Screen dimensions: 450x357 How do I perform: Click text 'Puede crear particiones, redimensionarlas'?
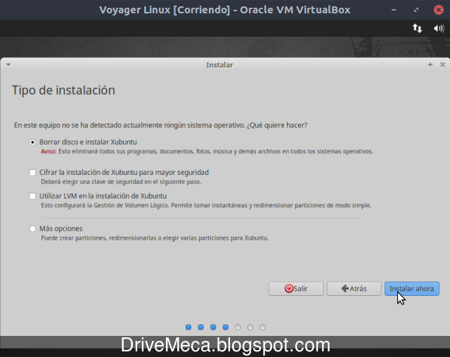coord(98,238)
